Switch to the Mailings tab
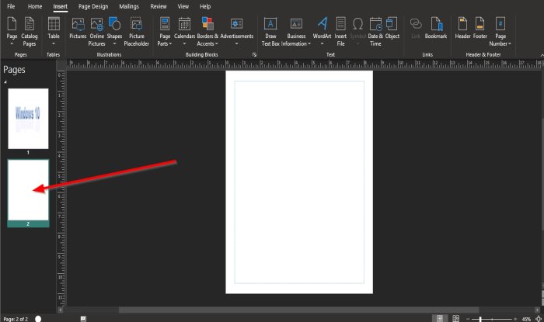This screenshot has width=544, height=322. tap(129, 6)
